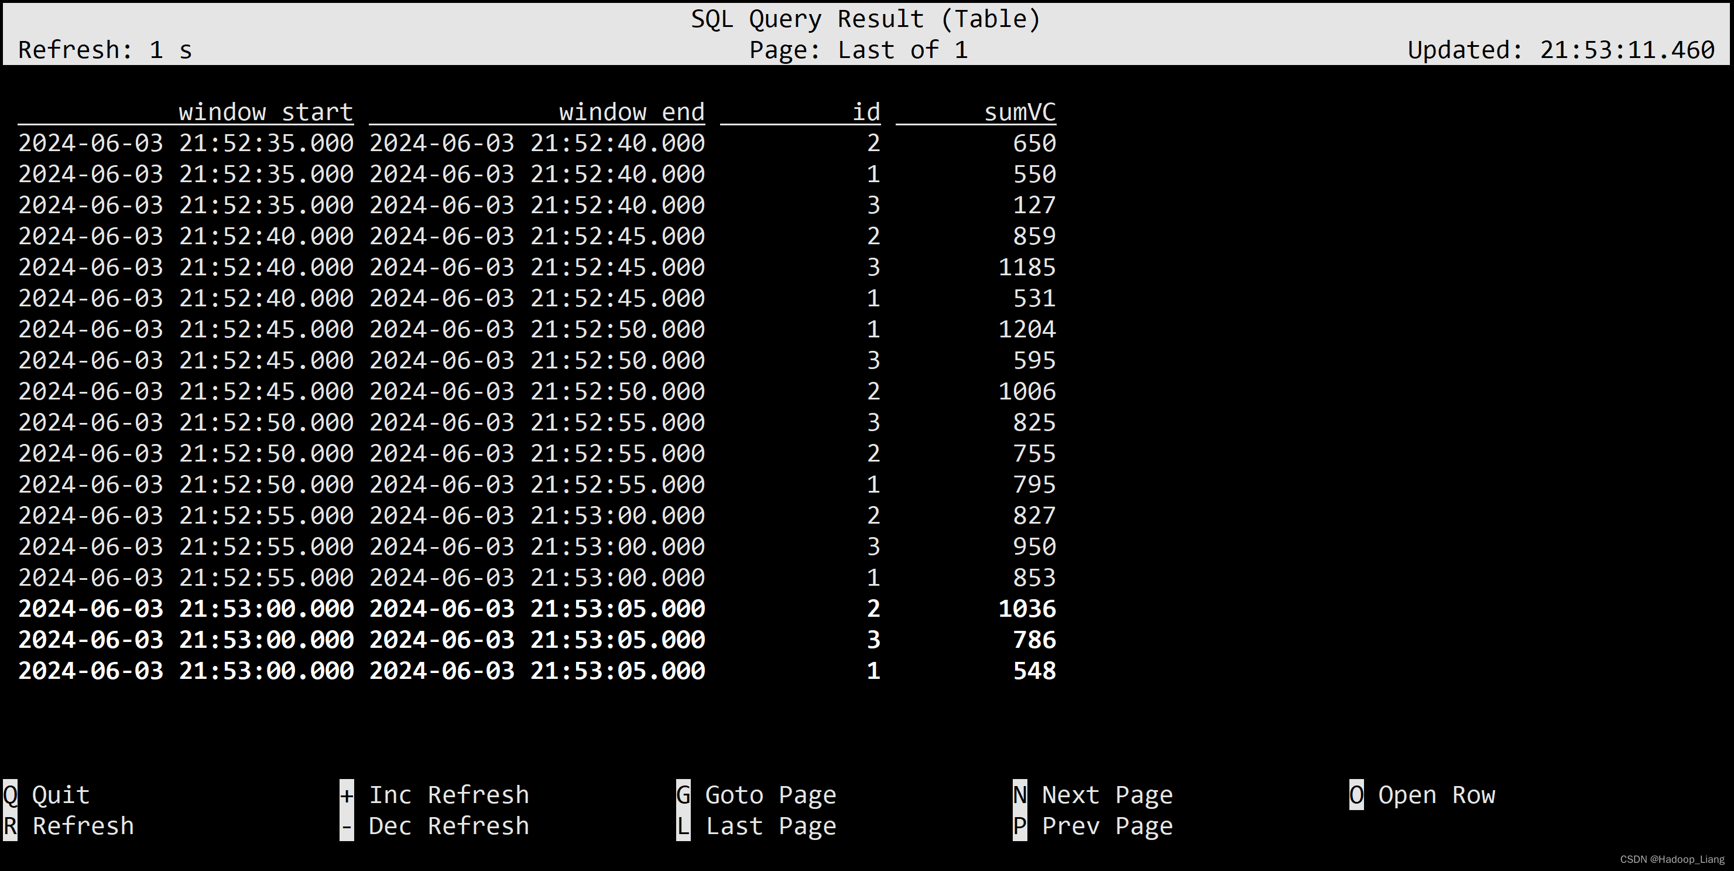The image size is (1734, 871).
Task: Click the N Next Page key
Action: (x=1020, y=795)
